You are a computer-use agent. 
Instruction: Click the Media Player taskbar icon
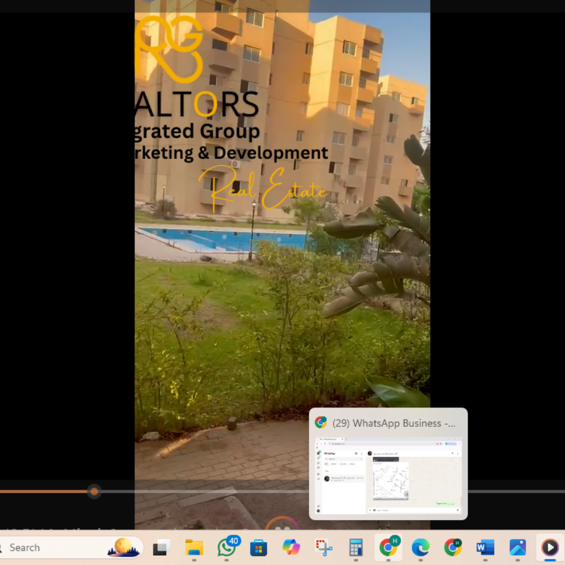tap(550, 548)
